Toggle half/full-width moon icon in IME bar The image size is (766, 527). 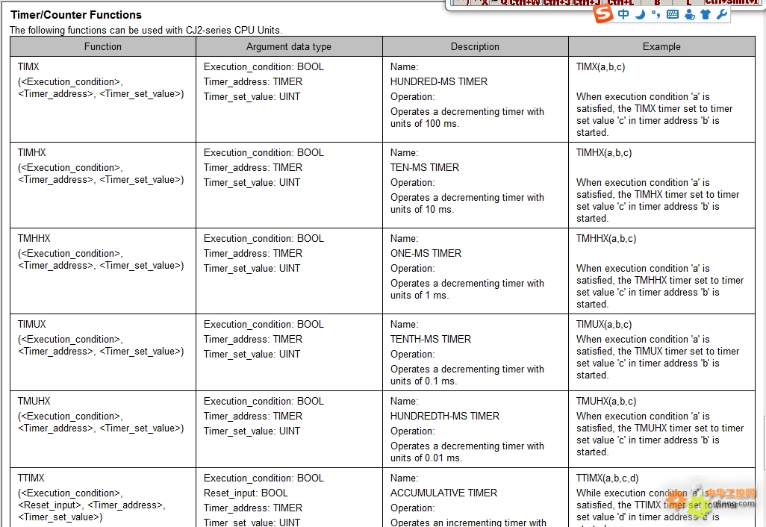pos(640,14)
